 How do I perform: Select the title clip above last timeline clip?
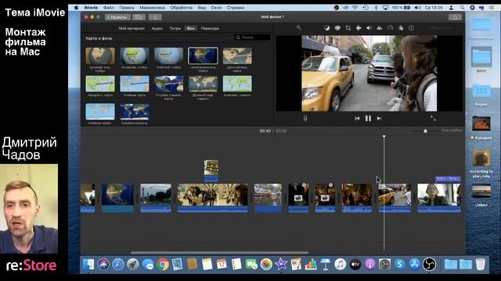pos(448,179)
